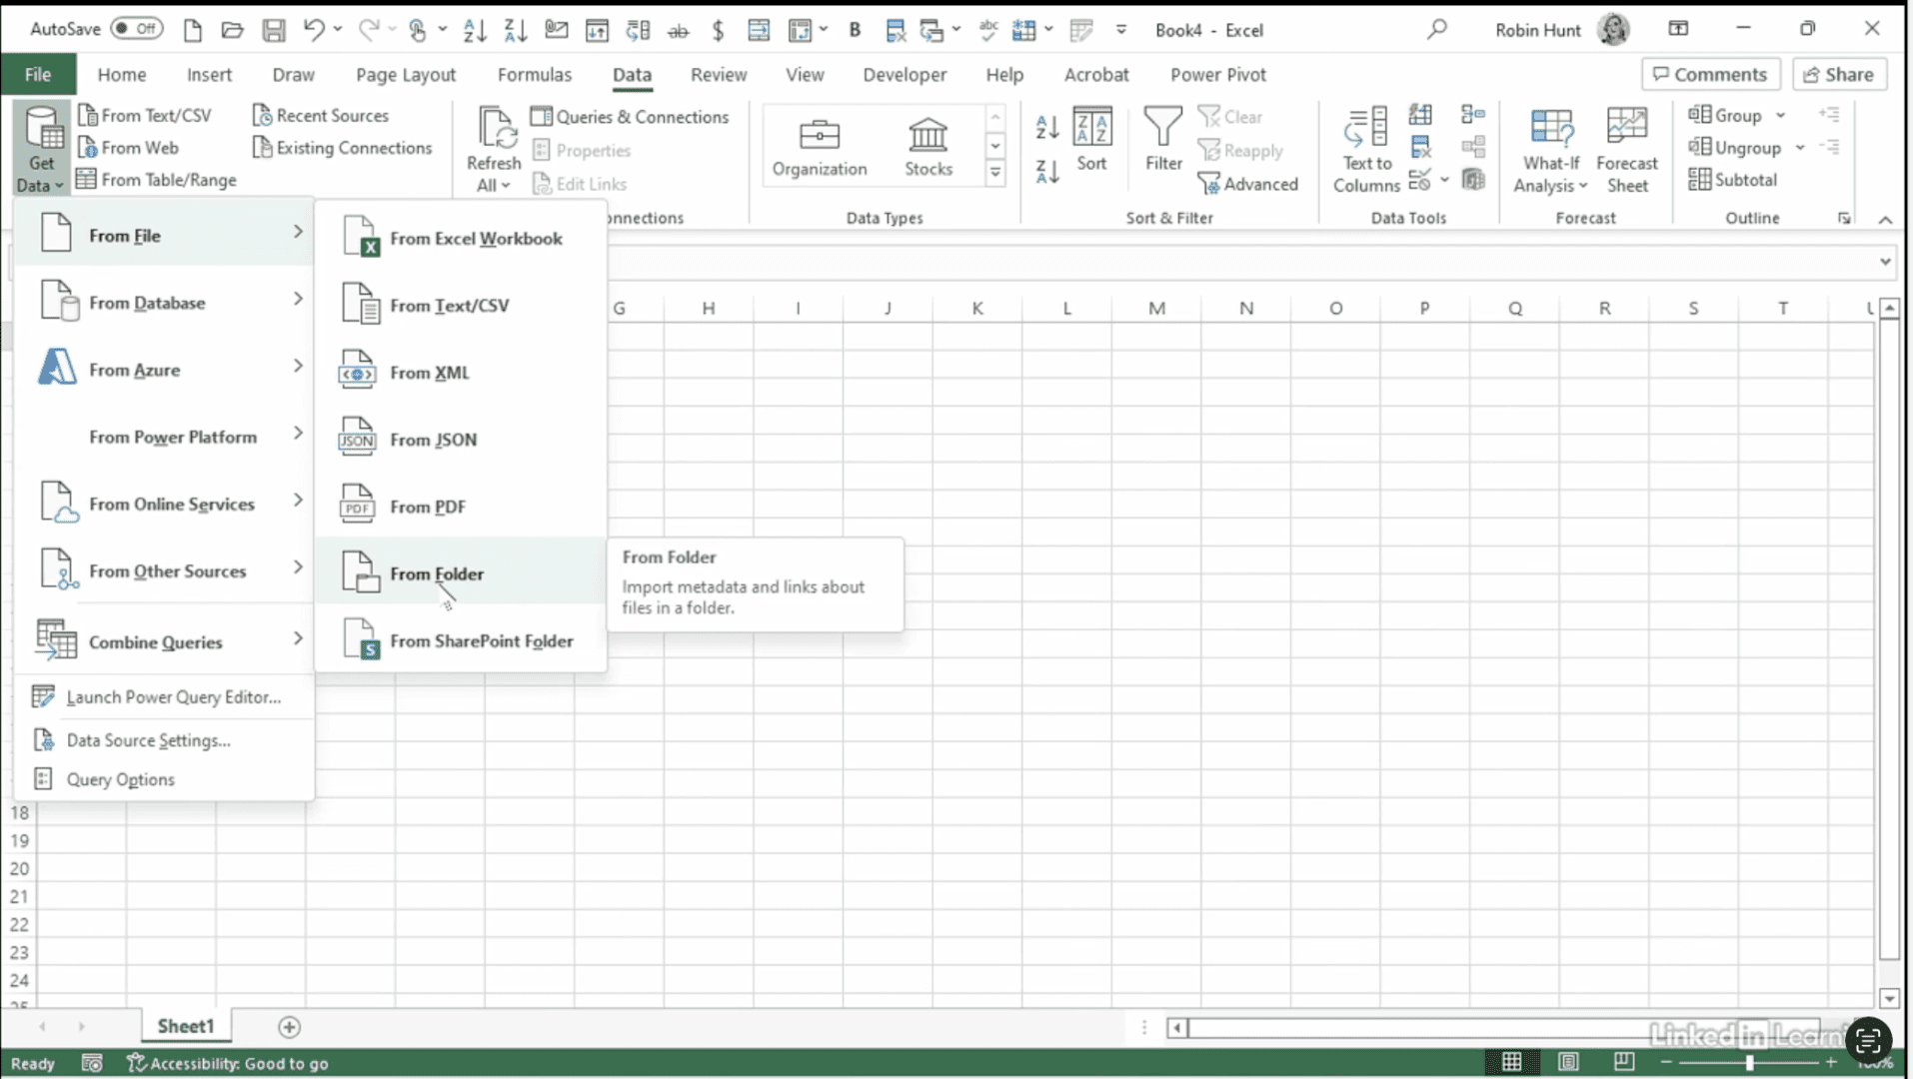Open the Formulas tab
This screenshot has height=1079, width=1913.
point(535,74)
